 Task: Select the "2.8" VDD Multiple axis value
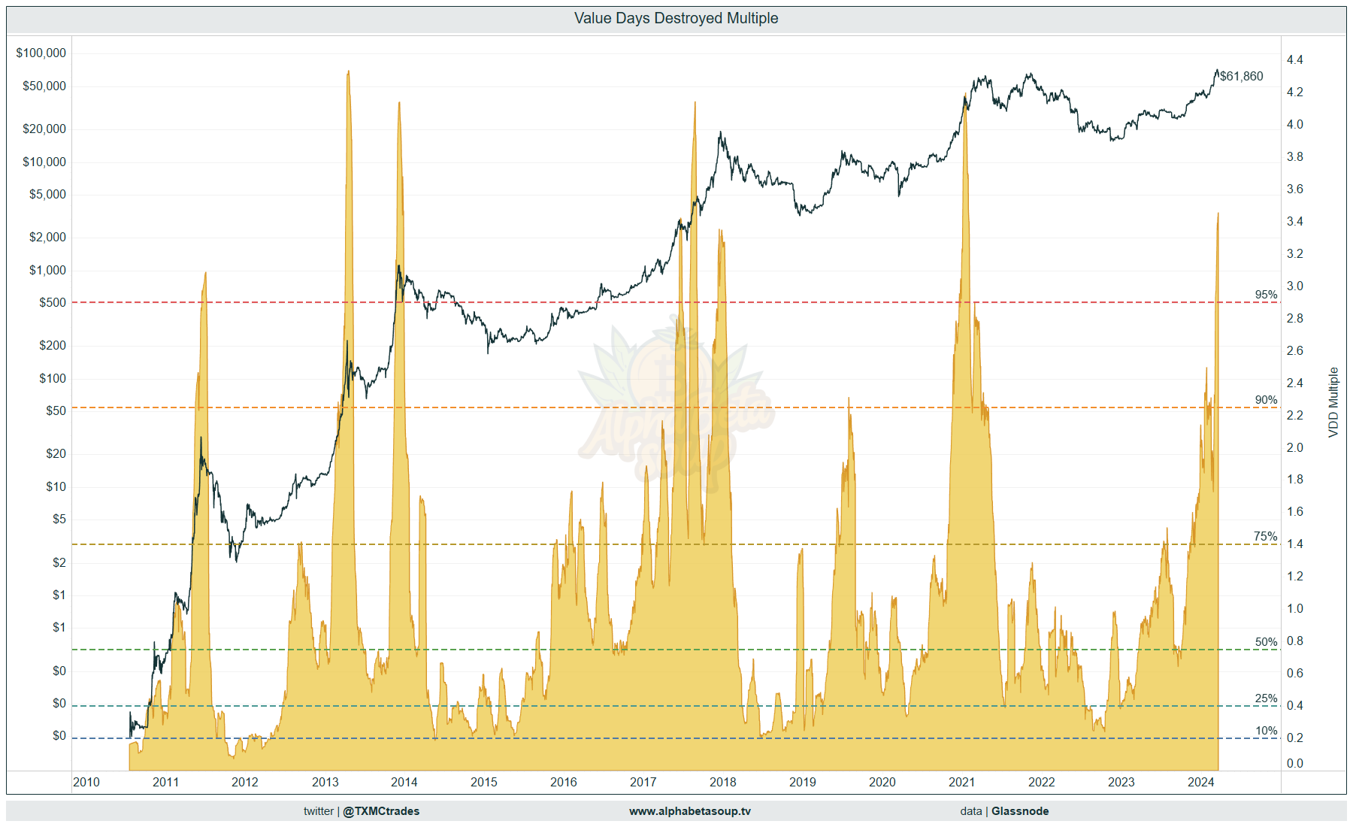click(x=1294, y=318)
